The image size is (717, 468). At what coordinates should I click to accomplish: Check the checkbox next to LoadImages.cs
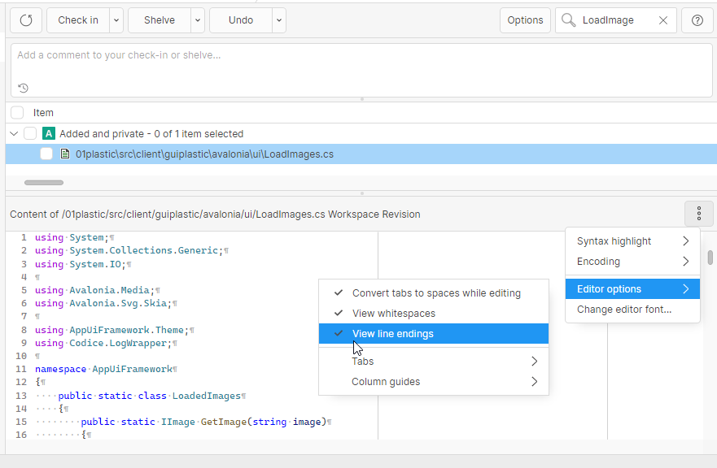(46, 154)
